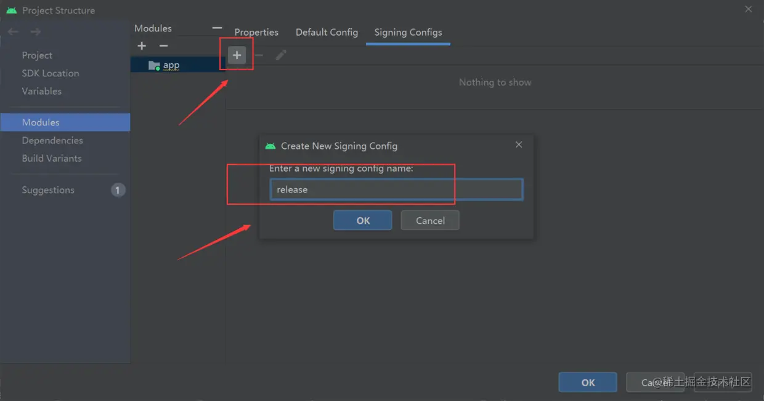Confirm the signing config name with OK

(363, 220)
